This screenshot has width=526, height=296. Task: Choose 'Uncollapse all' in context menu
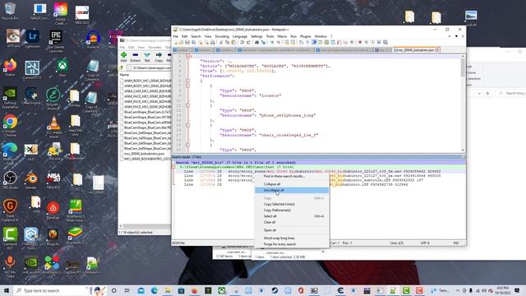292,190
